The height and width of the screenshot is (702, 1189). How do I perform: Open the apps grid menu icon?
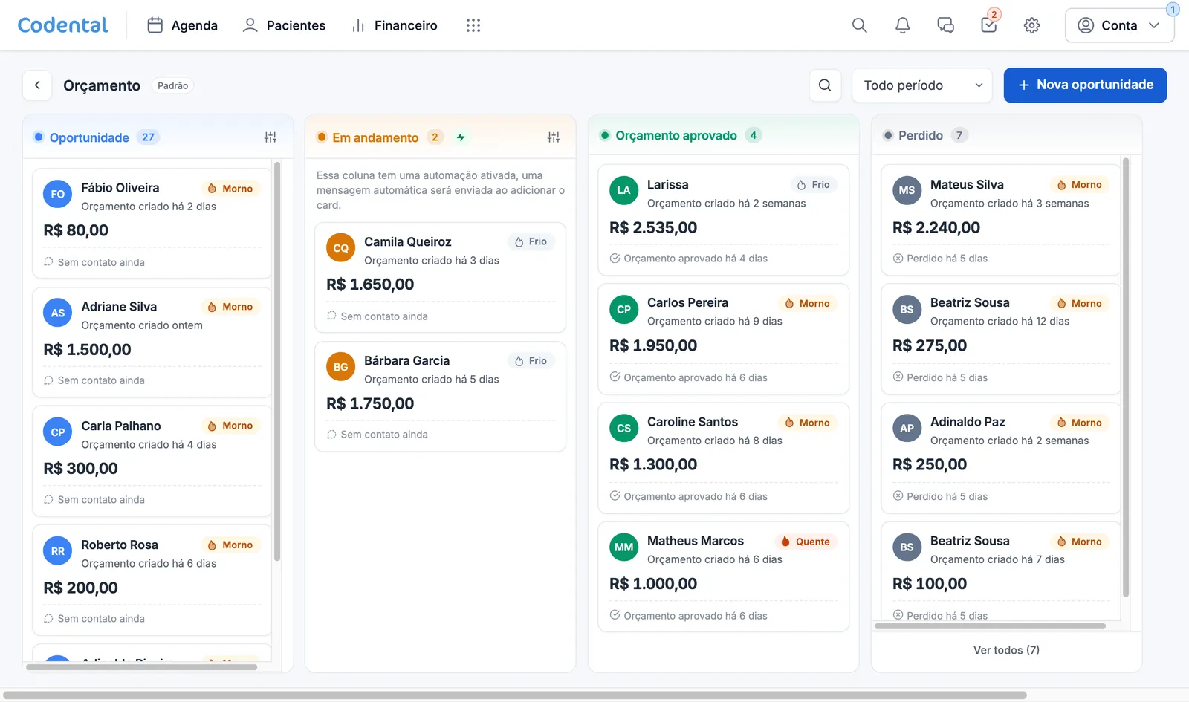coord(473,25)
